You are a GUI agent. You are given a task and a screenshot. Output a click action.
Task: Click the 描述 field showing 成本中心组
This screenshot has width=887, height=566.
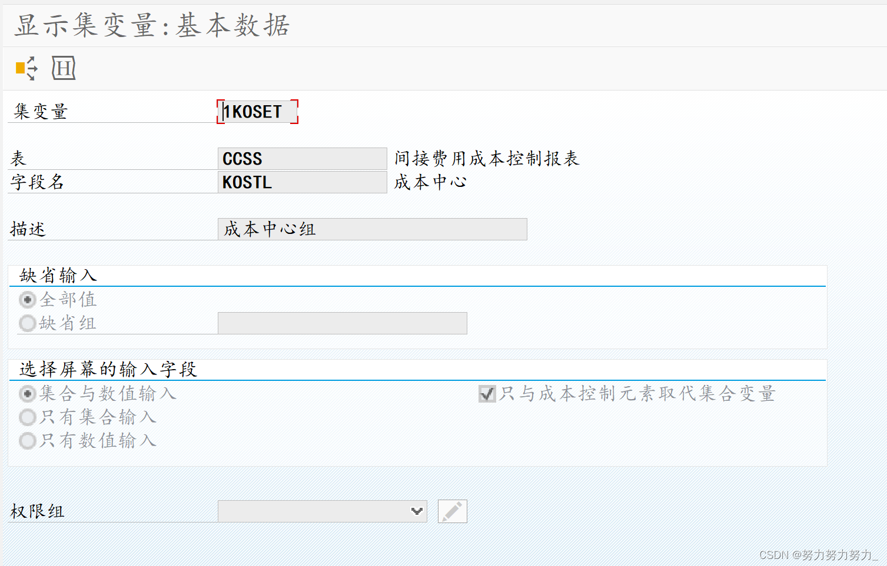tap(371, 229)
